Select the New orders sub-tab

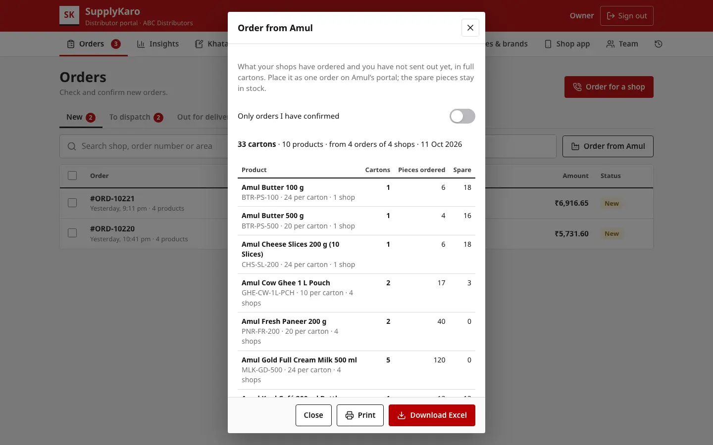point(81,117)
